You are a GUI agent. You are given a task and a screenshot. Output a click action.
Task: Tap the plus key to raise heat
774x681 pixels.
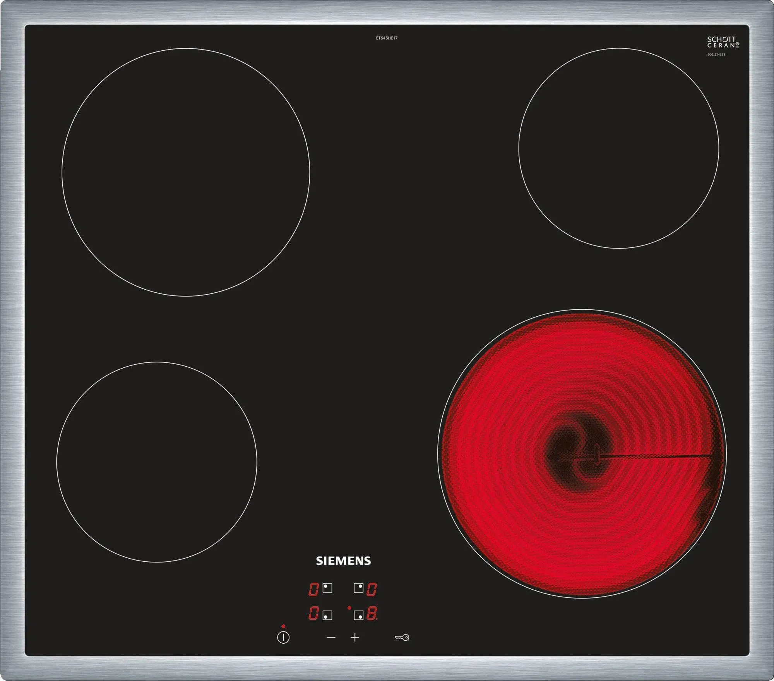click(x=355, y=637)
